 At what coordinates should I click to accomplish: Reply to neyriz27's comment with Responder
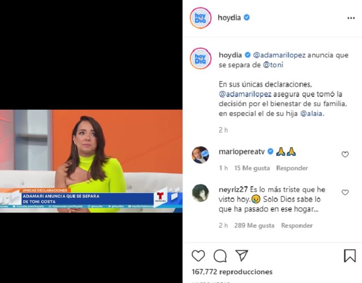click(x=297, y=225)
